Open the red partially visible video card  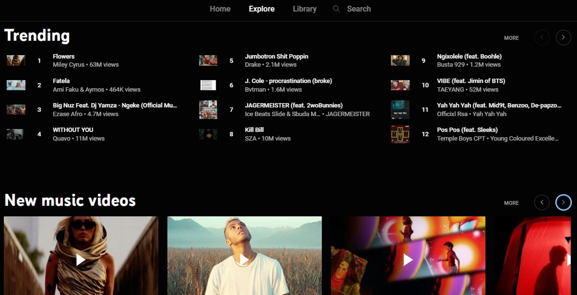click(533, 256)
